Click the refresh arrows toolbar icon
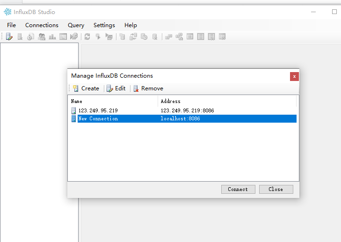This screenshot has width=341, height=242. coord(87,37)
